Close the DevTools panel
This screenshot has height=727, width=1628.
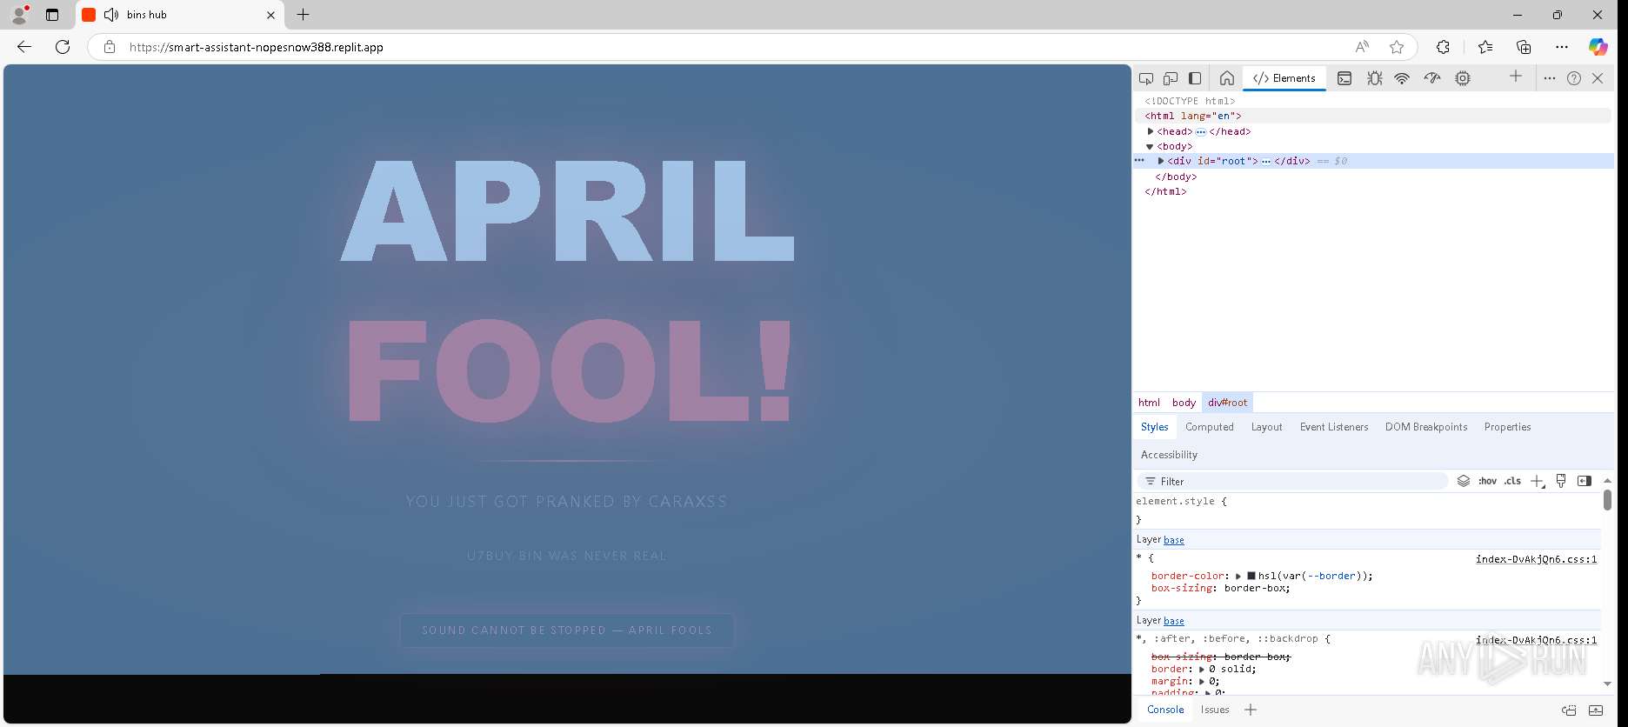[x=1598, y=78]
